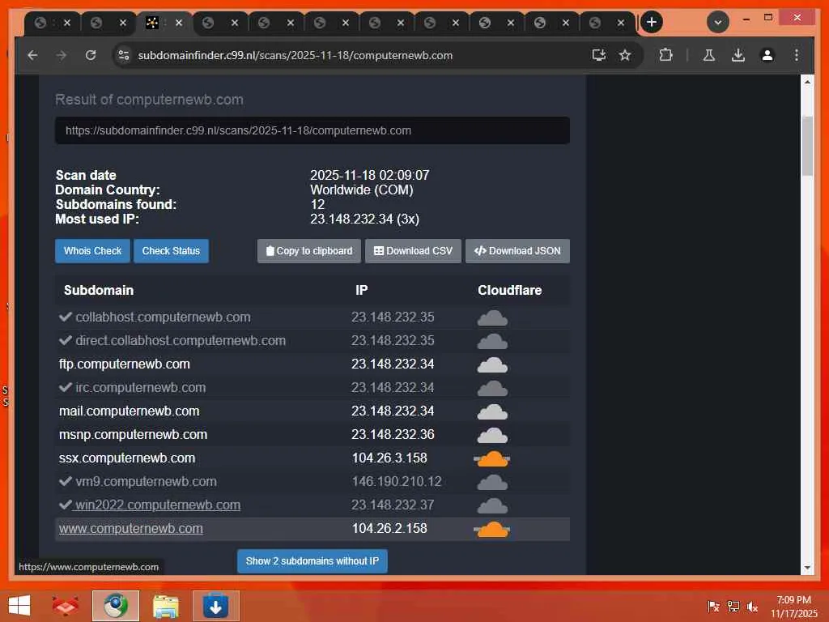Click the network tray icon

coord(733,607)
